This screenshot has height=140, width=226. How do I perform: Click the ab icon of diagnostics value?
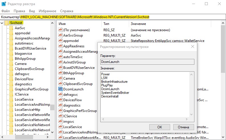point(60,105)
